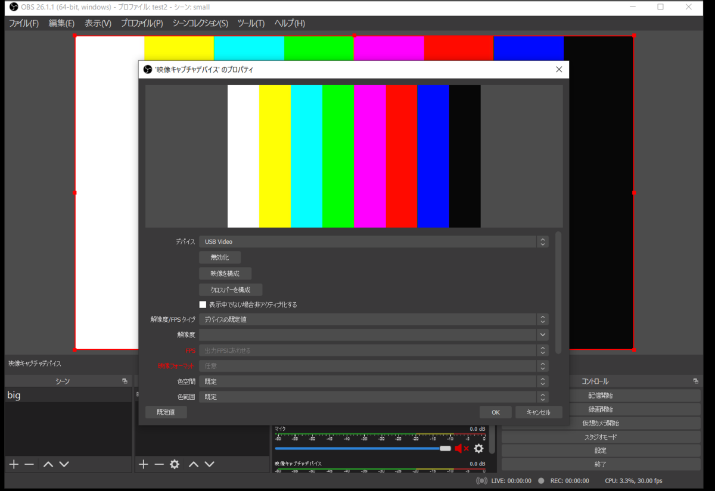
Task: Open the 色範囲 dropdown
Action: (374, 397)
